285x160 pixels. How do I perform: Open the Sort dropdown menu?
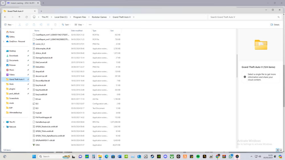(66, 25)
